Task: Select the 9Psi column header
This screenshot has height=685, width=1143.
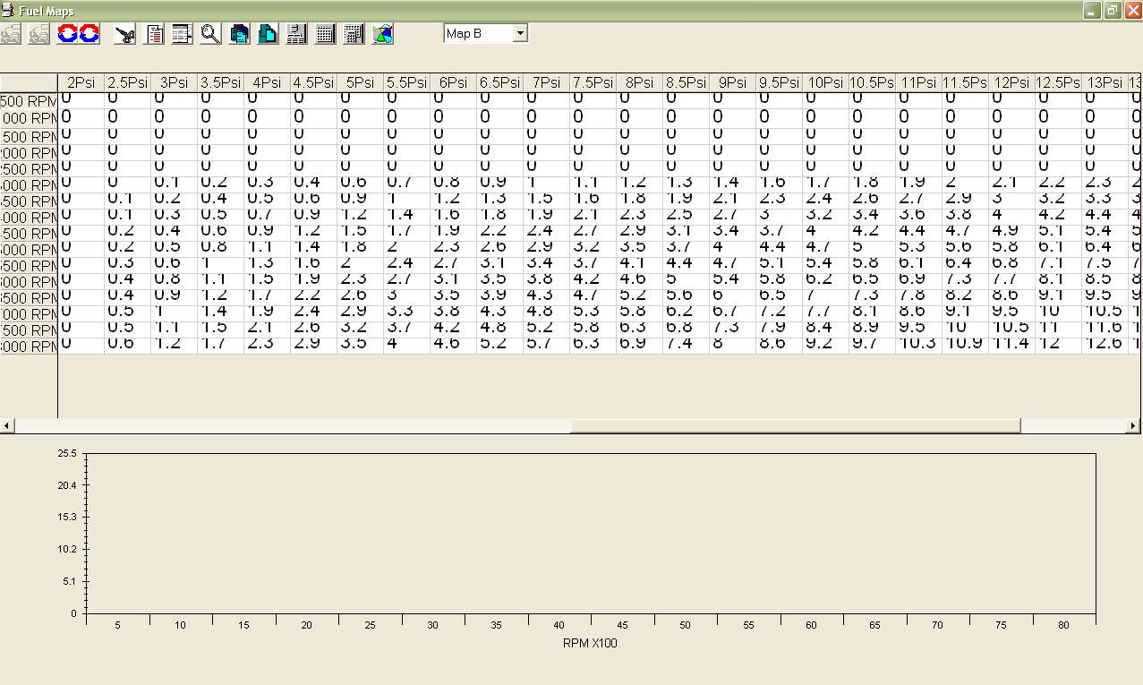Action: coord(733,82)
